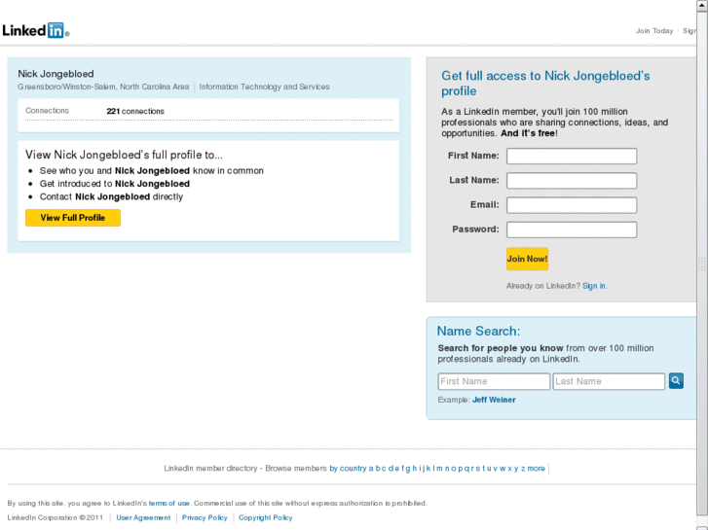708x530 pixels.
Task: Click the Name Search Last Name box
Action: pos(609,381)
